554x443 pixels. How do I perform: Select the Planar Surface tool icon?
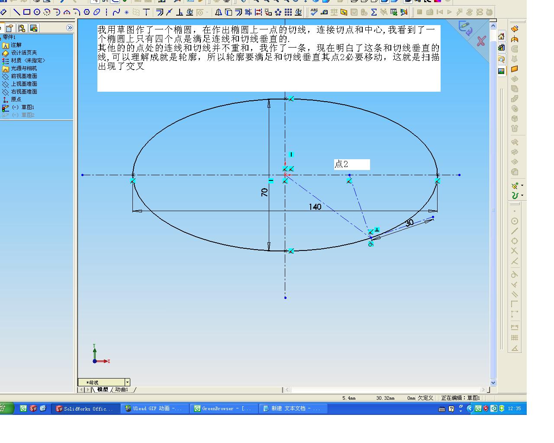click(x=515, y=68)
